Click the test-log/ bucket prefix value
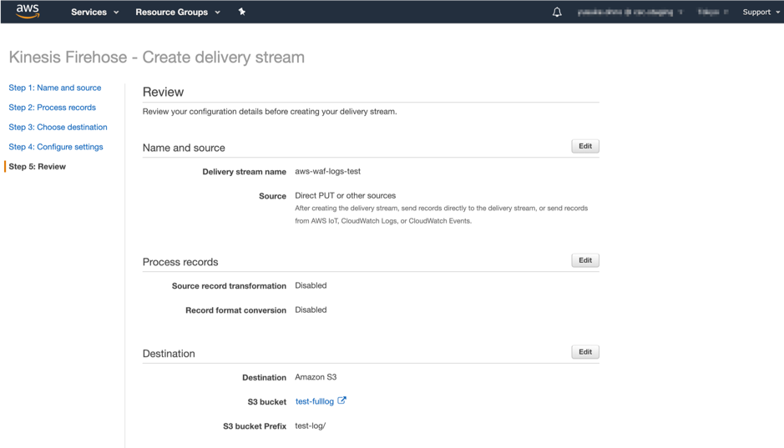This screenshot has height=448, width=784. tap(310, 425)
